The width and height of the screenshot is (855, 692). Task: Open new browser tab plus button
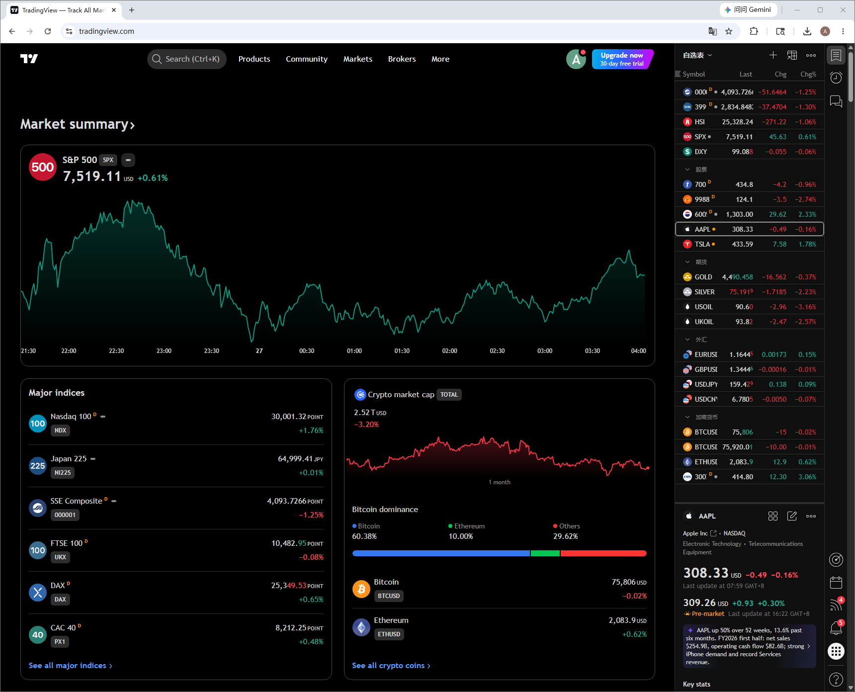[x=132, y=10]
